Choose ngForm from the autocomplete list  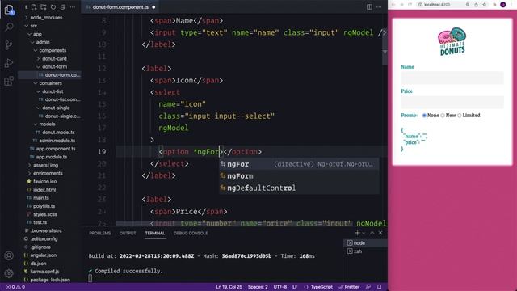299,176
